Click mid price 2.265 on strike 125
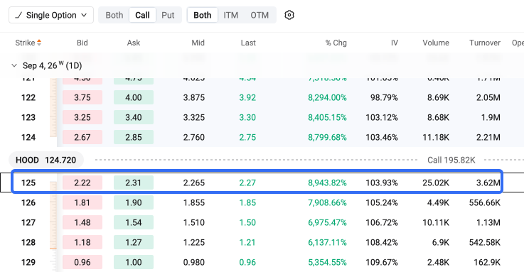This screenshot has height=272, width=524. 194,183
